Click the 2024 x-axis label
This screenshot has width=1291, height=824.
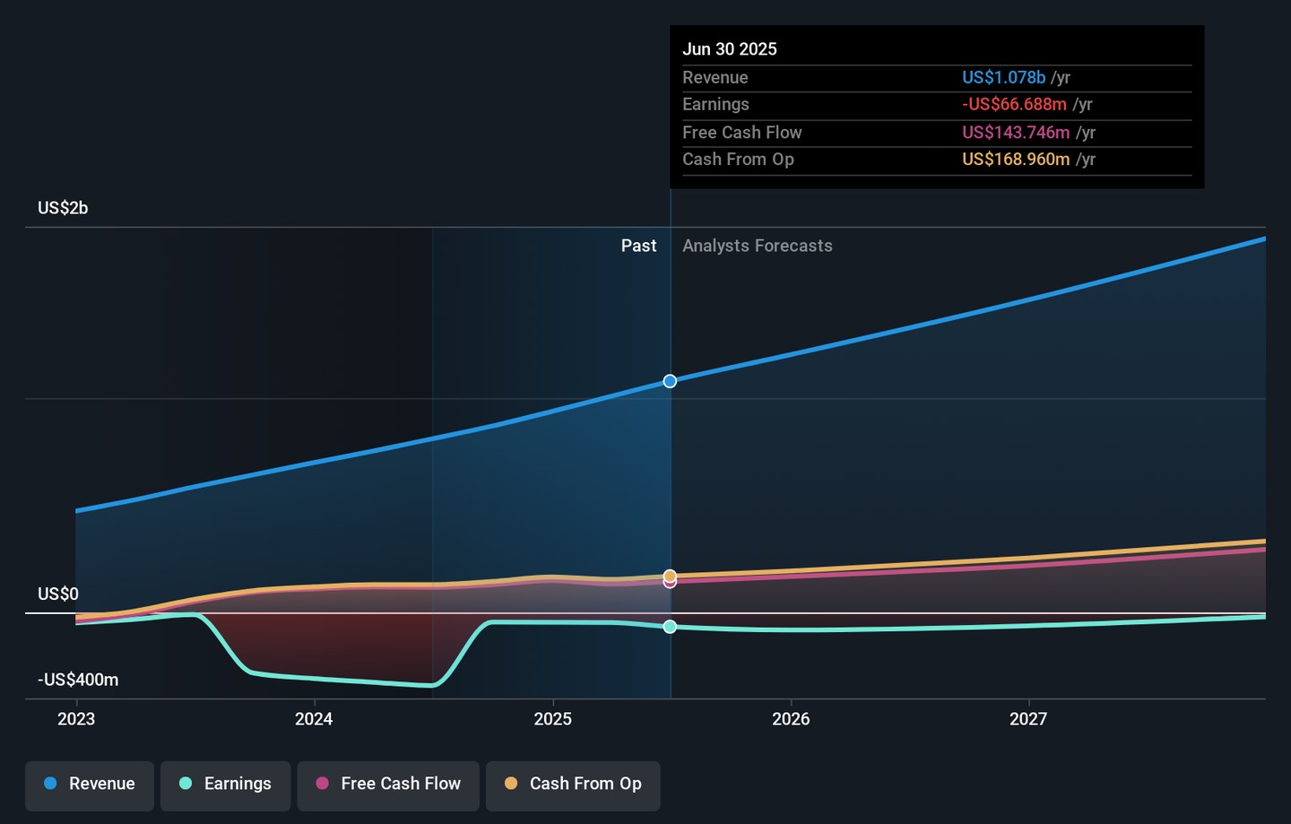click(314, 719)
